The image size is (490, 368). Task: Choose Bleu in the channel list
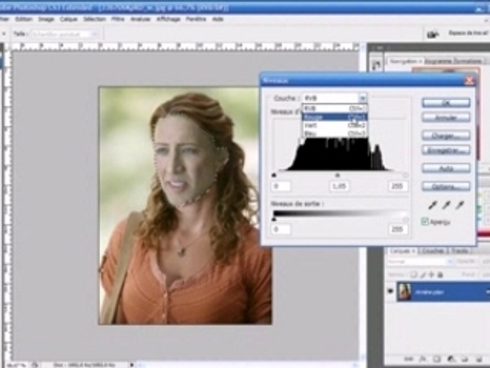tap(334, 133)
